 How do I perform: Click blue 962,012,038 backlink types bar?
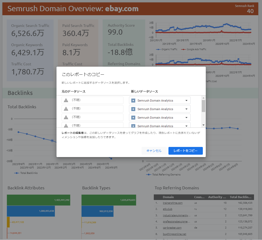(x=97, y=211)
